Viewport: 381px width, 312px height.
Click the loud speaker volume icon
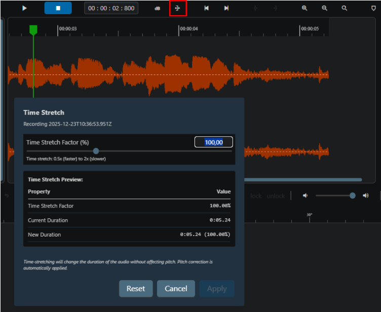[x=366, y=196]
